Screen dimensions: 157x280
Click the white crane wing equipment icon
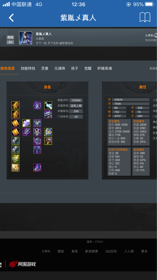[48, 105]
